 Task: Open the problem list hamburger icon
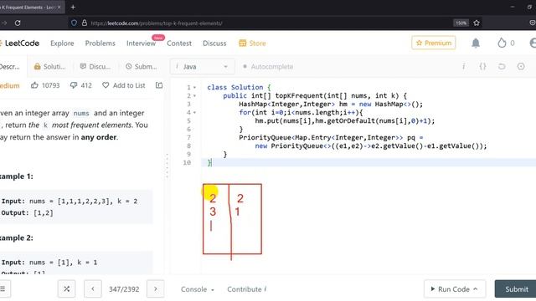tap(3, 289)
